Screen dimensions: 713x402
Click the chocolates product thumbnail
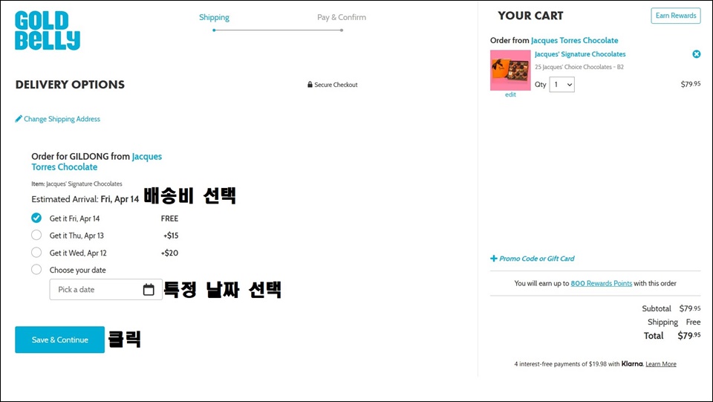510,70
